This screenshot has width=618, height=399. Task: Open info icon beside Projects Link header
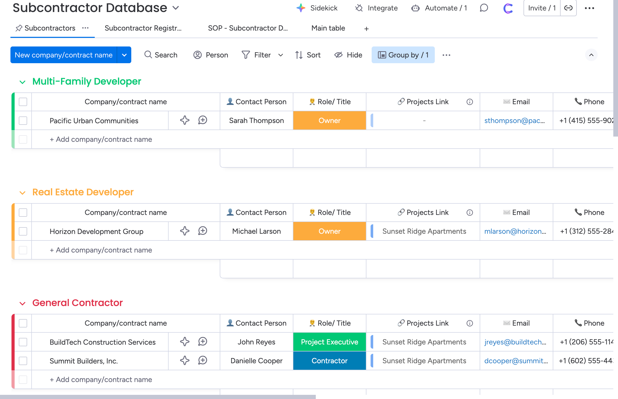(x=470, y=102)
